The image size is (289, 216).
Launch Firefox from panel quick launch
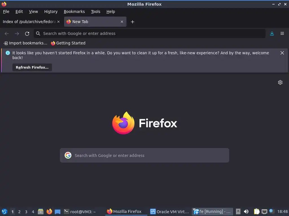point(49,211)
